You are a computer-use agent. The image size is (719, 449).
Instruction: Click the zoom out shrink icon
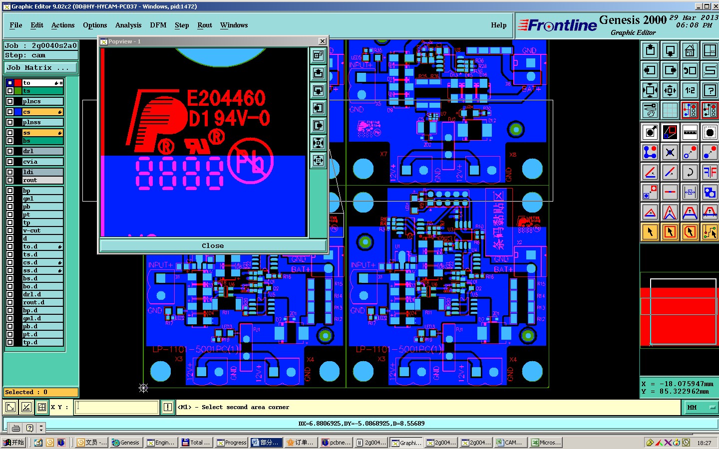click(x=670, y=90)
